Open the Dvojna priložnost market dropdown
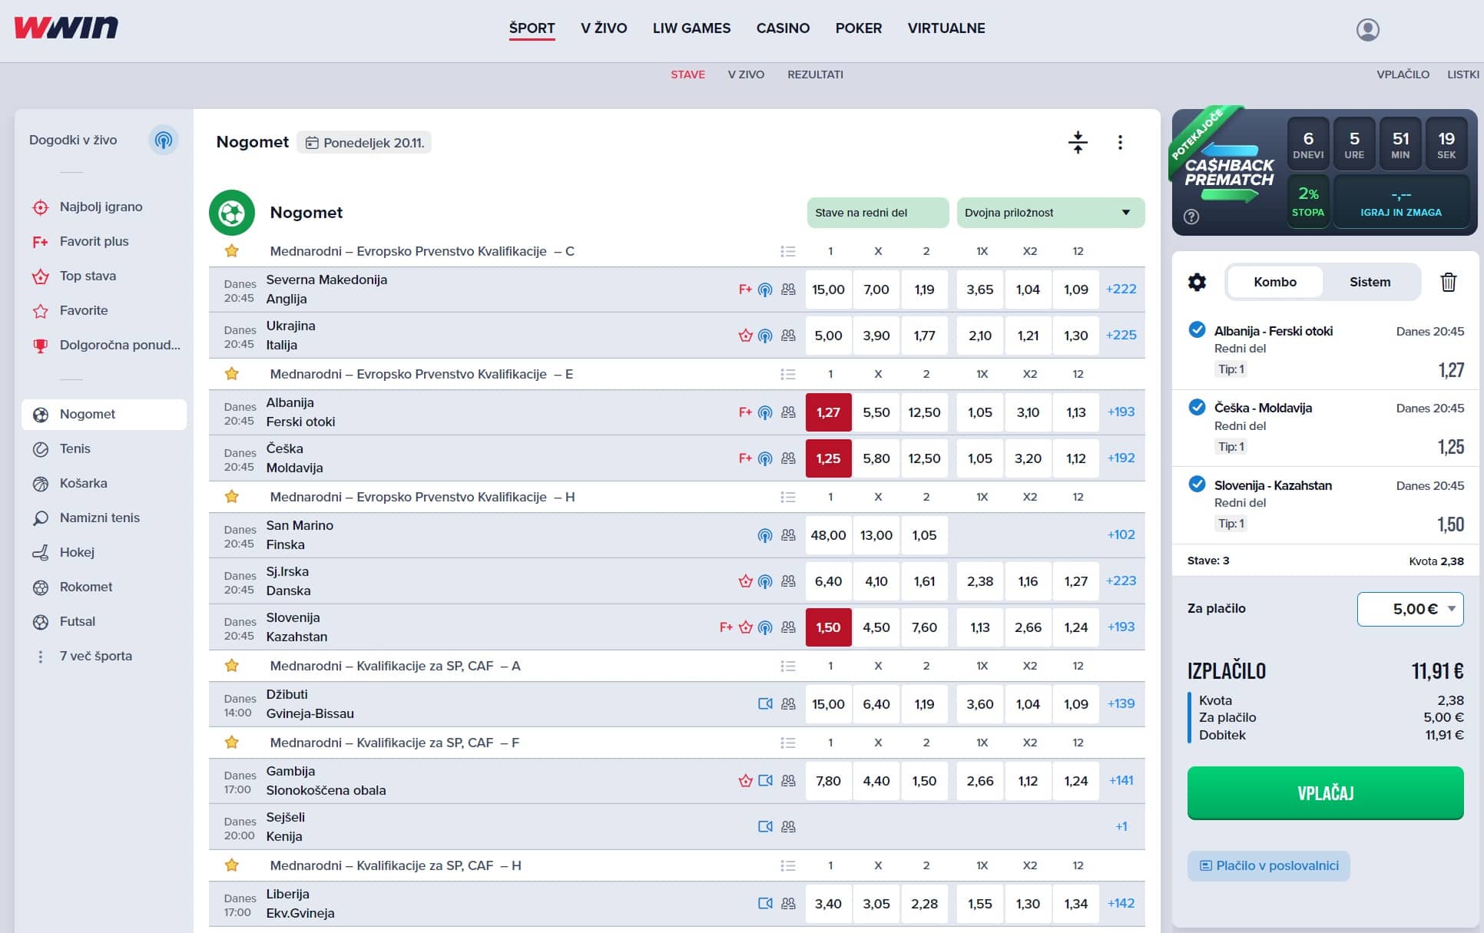This screenshot has height=933, width=1484. (1050, 213)
